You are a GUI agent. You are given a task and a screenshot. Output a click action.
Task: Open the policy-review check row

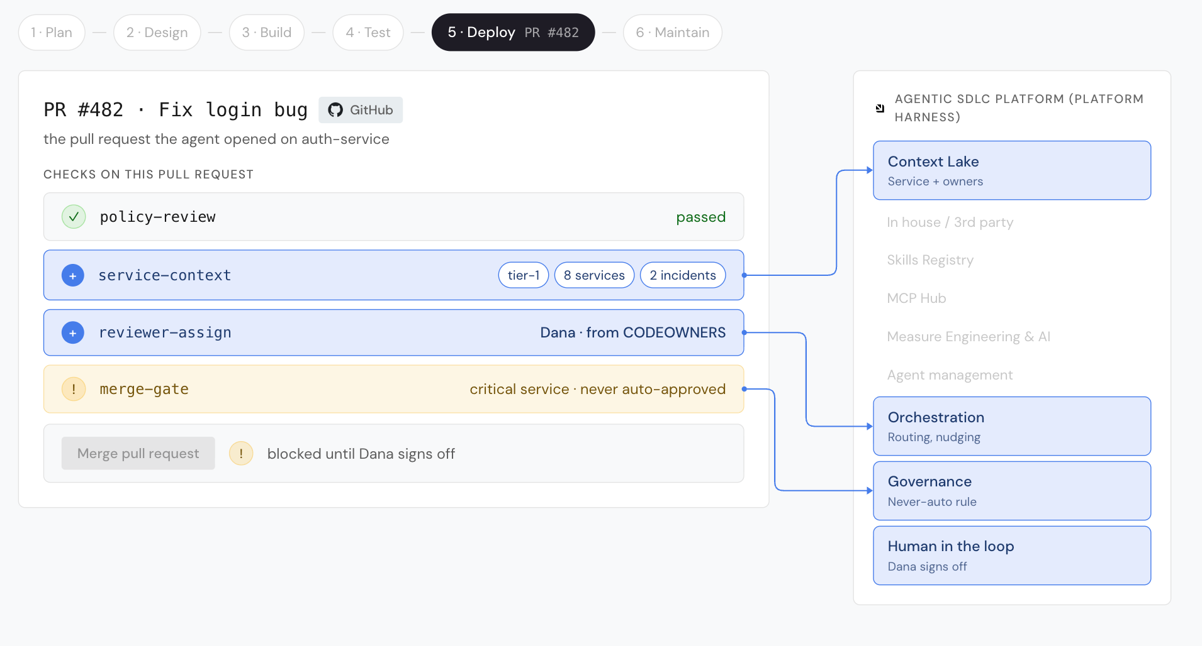point(394,217)
